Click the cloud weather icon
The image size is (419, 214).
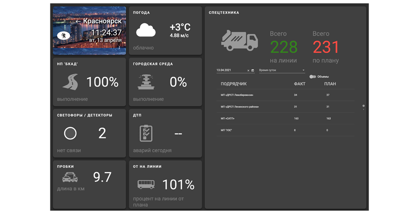(146, 31)
